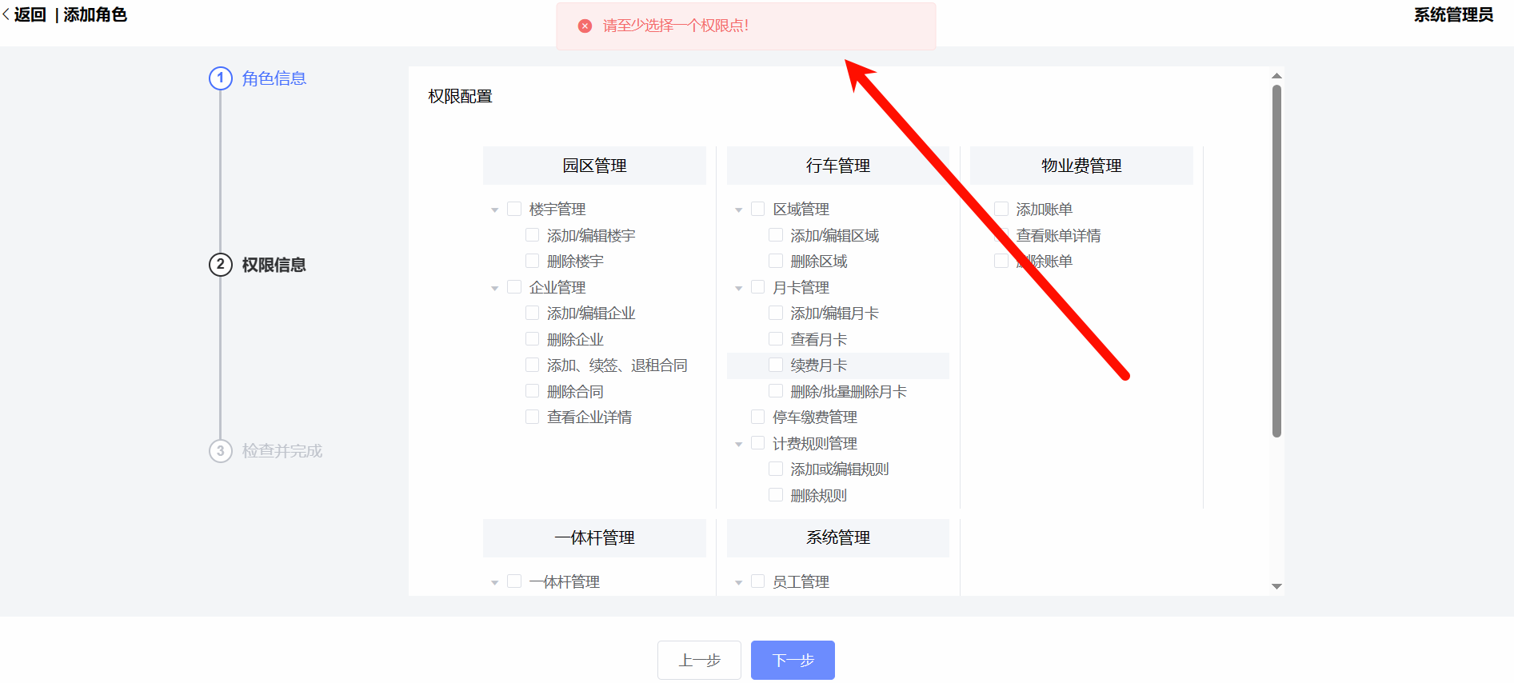Click scrollbar down arrow in permission panel
Screen dimensions: 1514x683
[1276, 586]
